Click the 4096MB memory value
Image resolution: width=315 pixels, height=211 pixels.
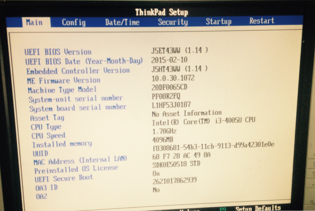coord(163,139)
